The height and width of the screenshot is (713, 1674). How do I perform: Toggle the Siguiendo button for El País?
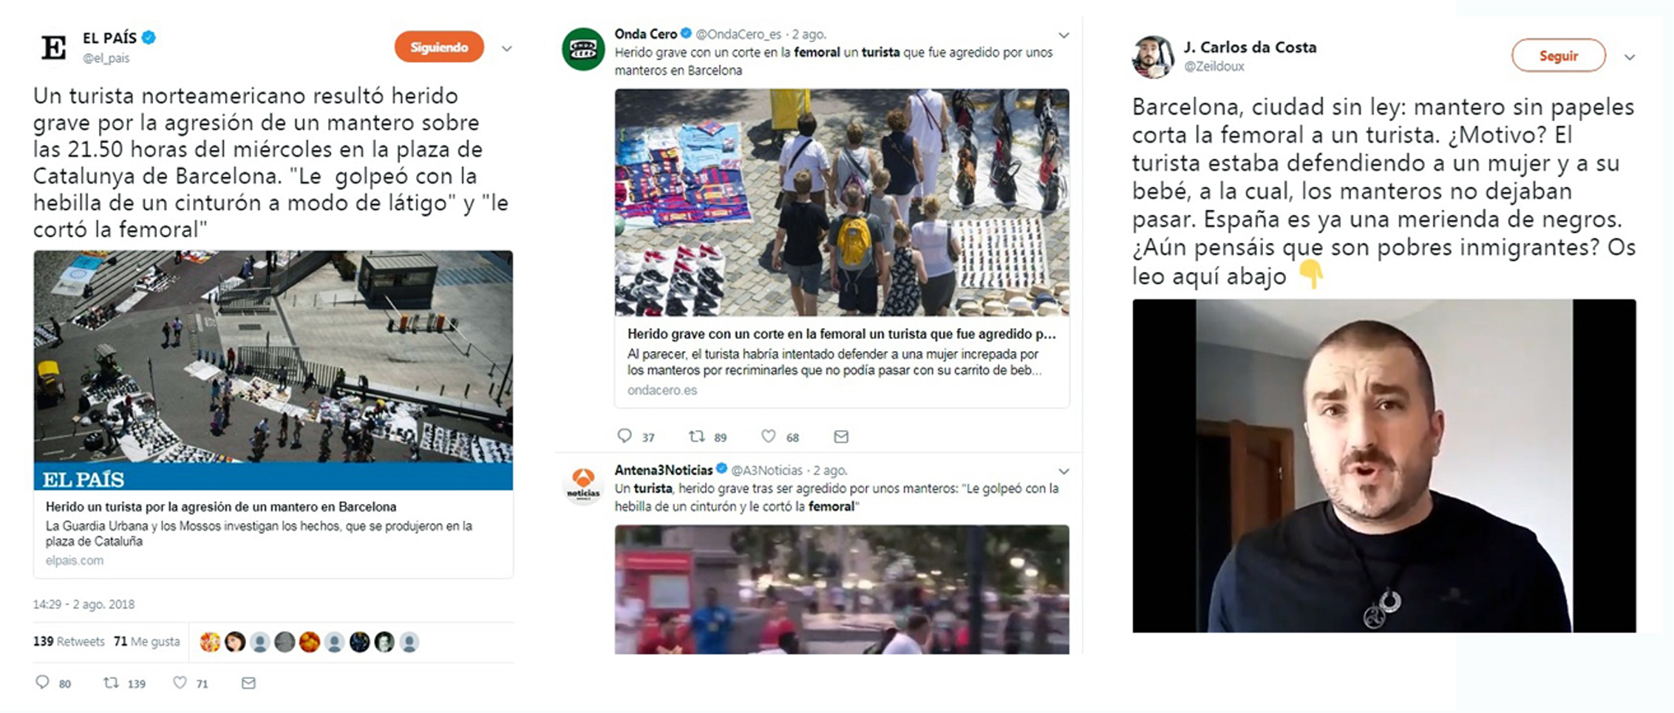(439, 47)
